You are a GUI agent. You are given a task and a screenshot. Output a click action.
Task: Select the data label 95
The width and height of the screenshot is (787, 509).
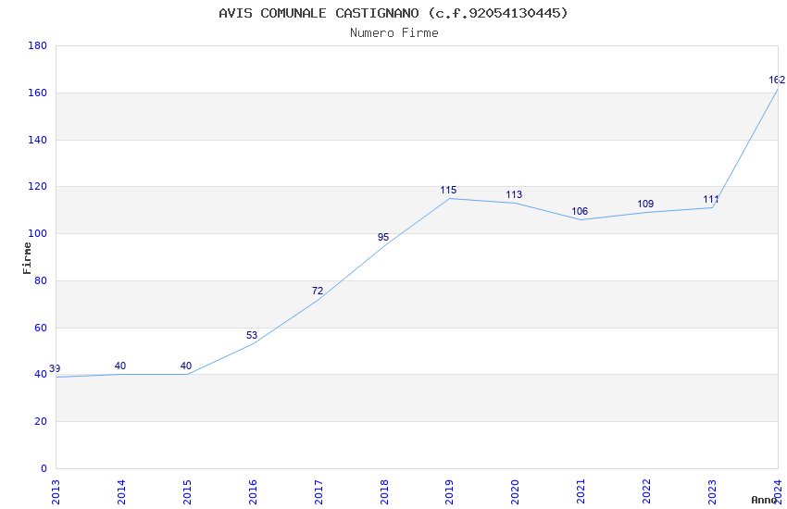(x=383, y=237)
